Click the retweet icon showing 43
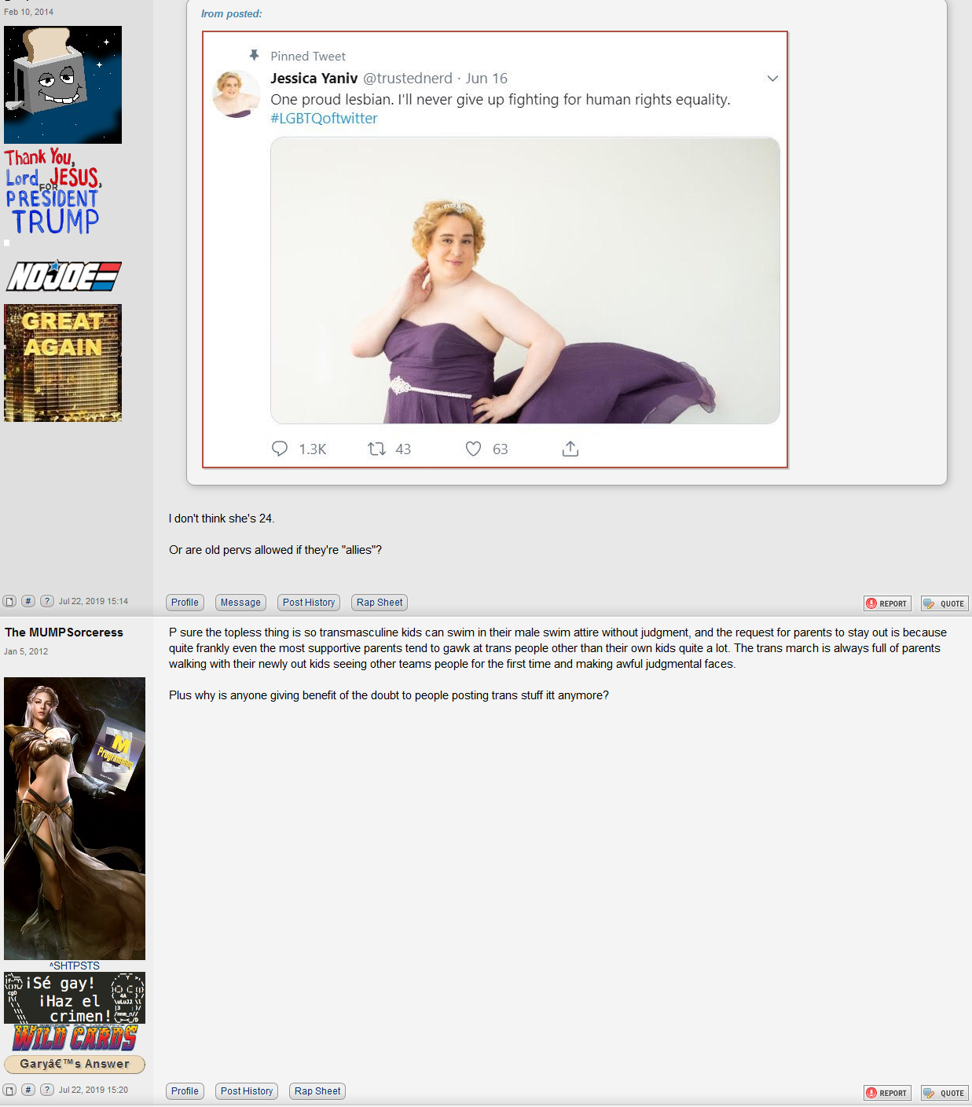 pos(376,449)
